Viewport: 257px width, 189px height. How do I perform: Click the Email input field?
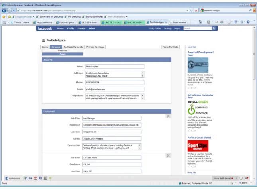[115, 89]
